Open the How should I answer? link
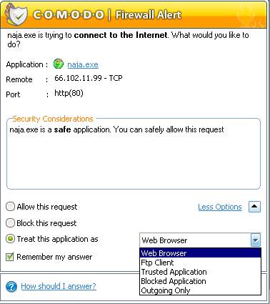Image resolution: width=270 pixels, height=304 pixels. 59,286
